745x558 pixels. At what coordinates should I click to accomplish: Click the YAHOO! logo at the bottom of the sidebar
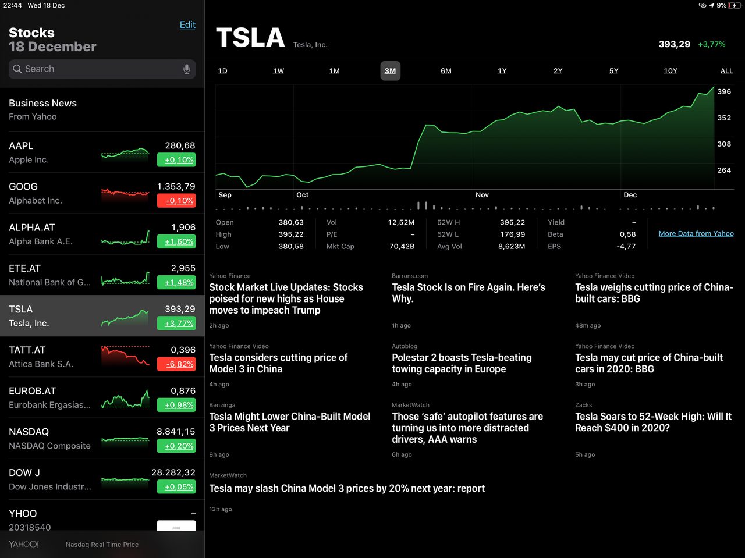24,544
